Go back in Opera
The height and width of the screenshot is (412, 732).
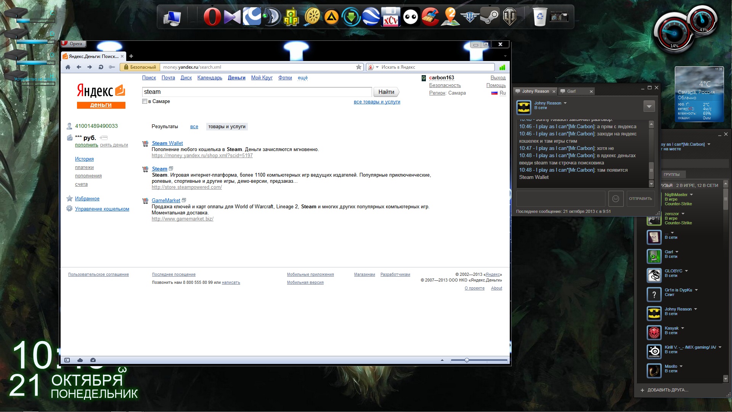79,67
